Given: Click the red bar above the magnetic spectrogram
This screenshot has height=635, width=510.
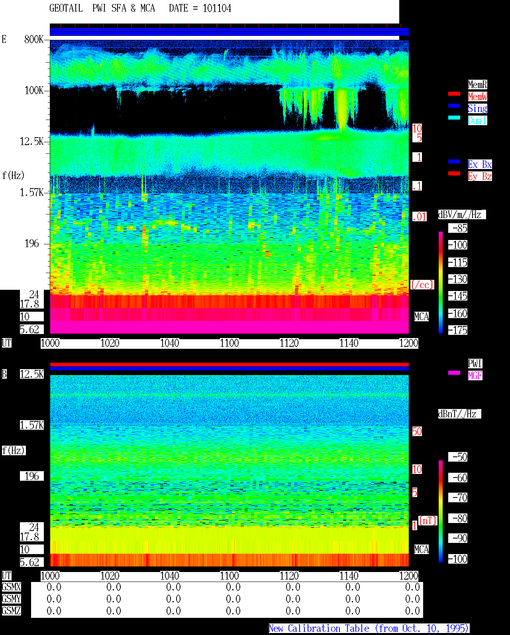Looking at the screenshot, I should tap(229, 364).
